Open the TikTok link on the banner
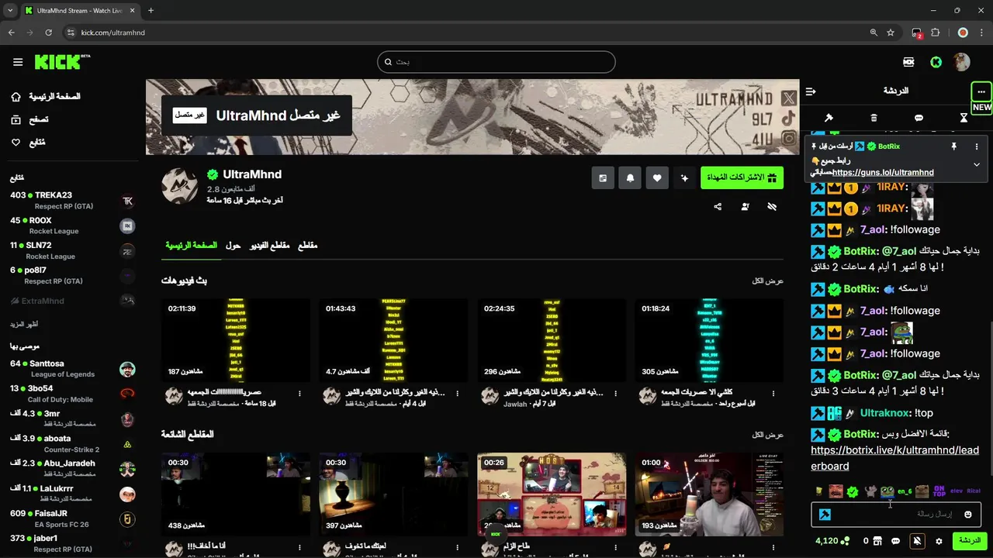Viewport: 993px width, 558px height. [x=789, y=119]
